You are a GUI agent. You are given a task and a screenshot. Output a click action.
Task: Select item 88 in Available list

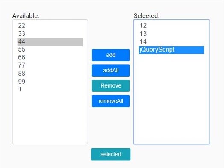pyautogui.click(x=50, y=74)
